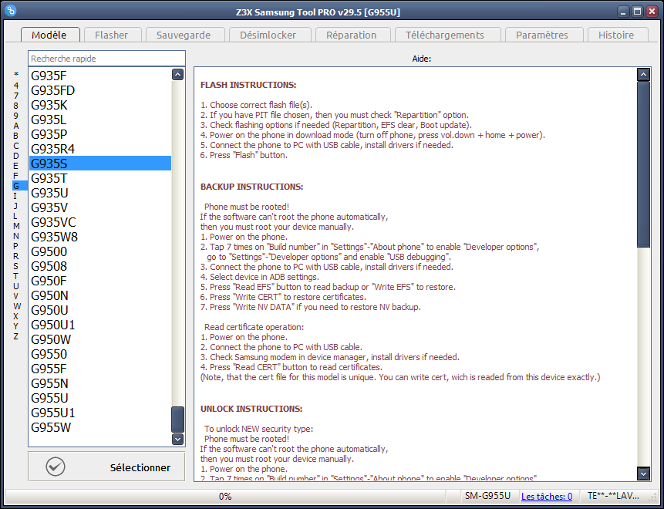Click the SM-G955U status bar entry
Viewport: 664px width, 509px height.
487,496
